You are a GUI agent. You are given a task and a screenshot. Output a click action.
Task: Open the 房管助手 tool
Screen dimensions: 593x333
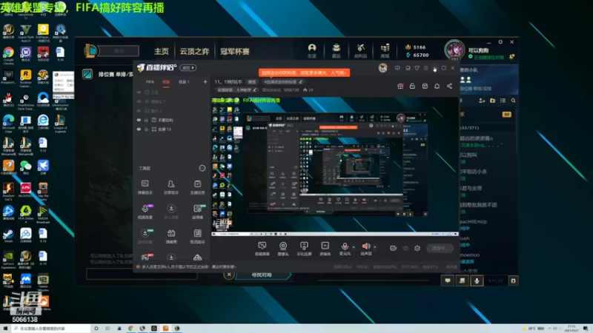coord(171,187)
